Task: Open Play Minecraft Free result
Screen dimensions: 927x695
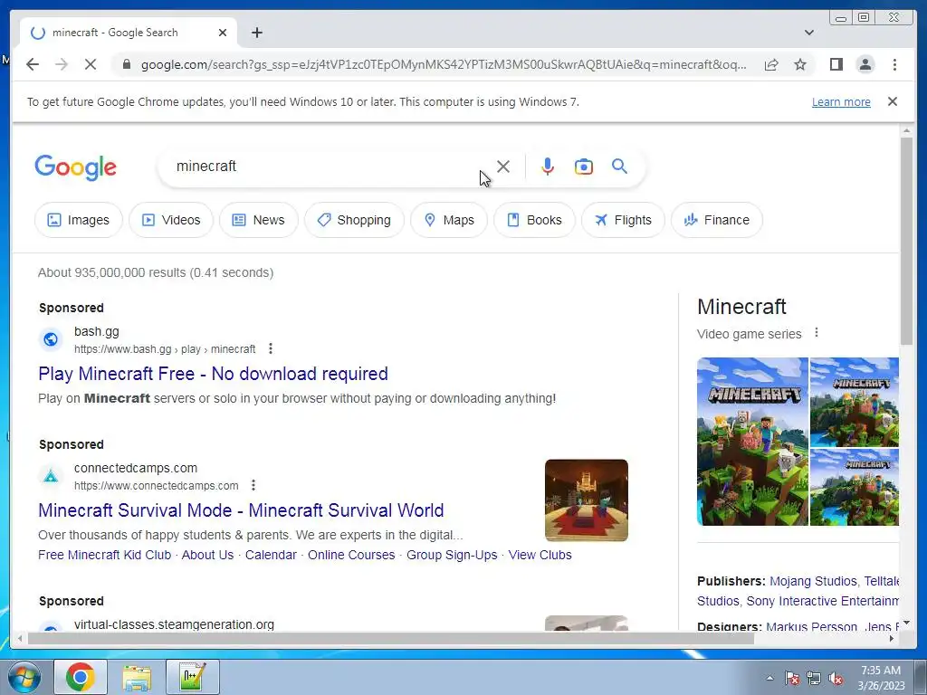Action: 213,374
